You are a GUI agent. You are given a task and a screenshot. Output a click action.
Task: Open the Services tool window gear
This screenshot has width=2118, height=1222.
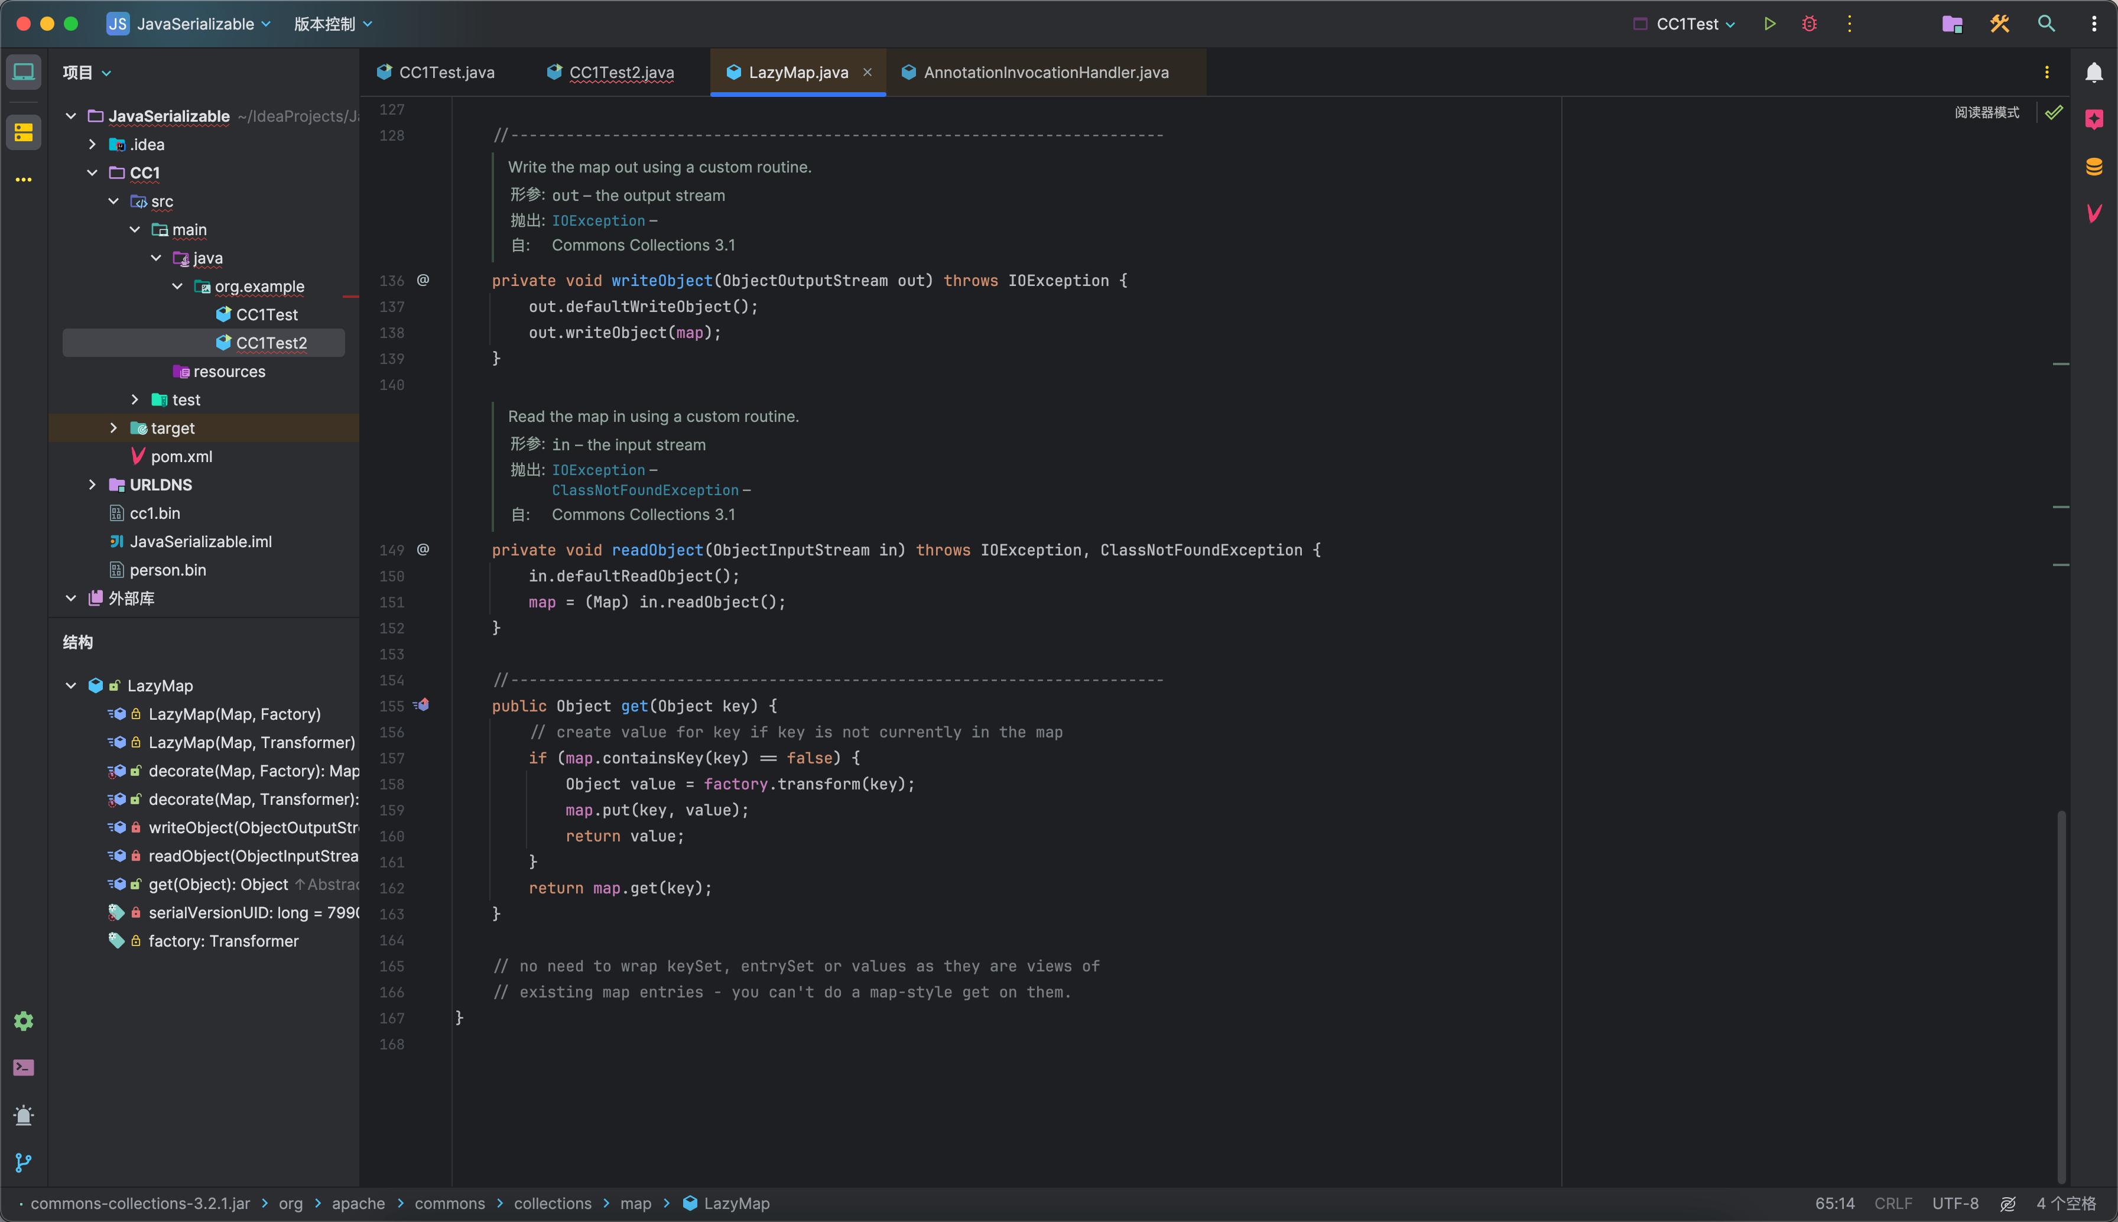(24, 1020)
